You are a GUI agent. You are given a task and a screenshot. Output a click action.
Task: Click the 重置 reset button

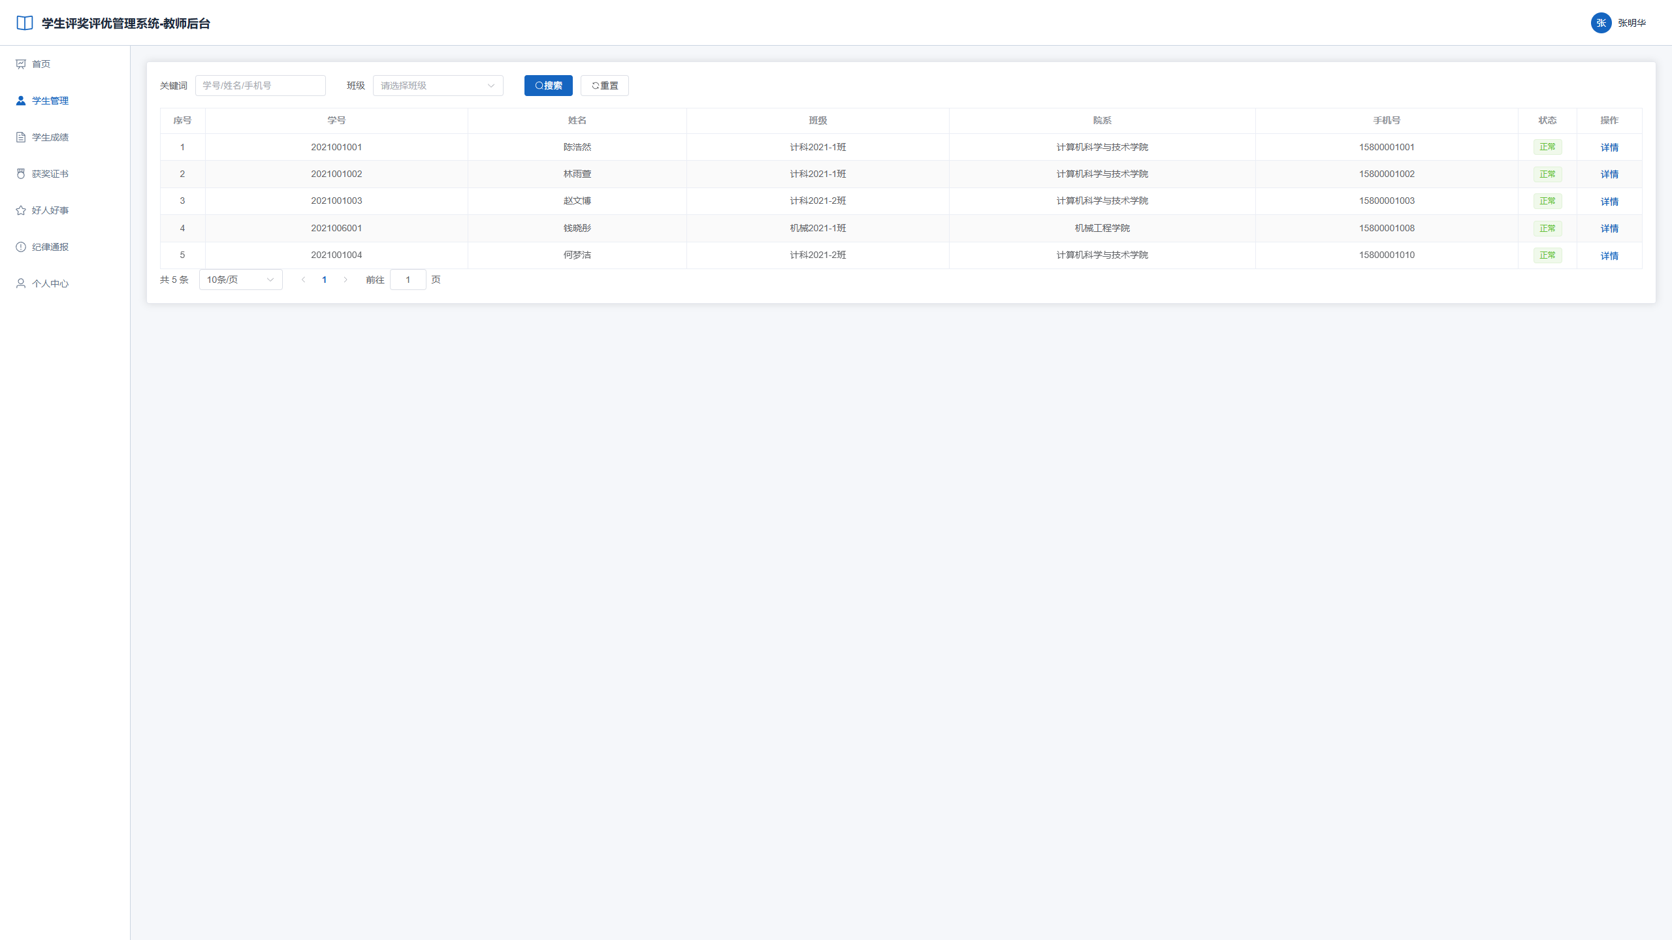(x=604, y=86)
